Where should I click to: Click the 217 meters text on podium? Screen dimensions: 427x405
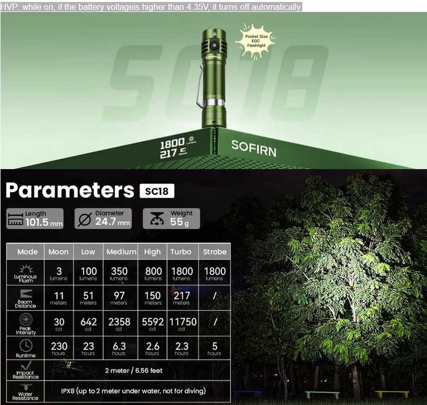point(173,154)
